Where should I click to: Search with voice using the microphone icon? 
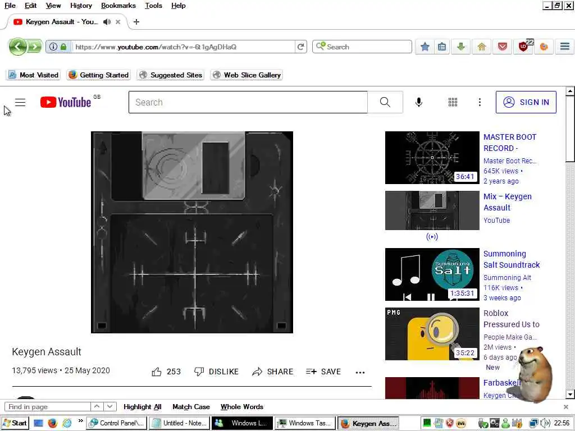click(419, 102)
